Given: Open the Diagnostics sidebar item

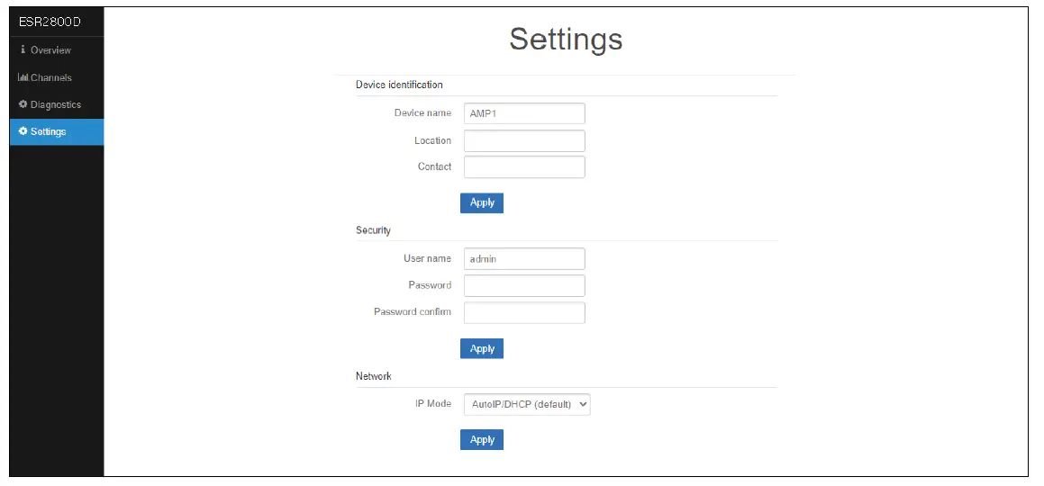Looking at the screenshot, I should [x=56, y=104].
